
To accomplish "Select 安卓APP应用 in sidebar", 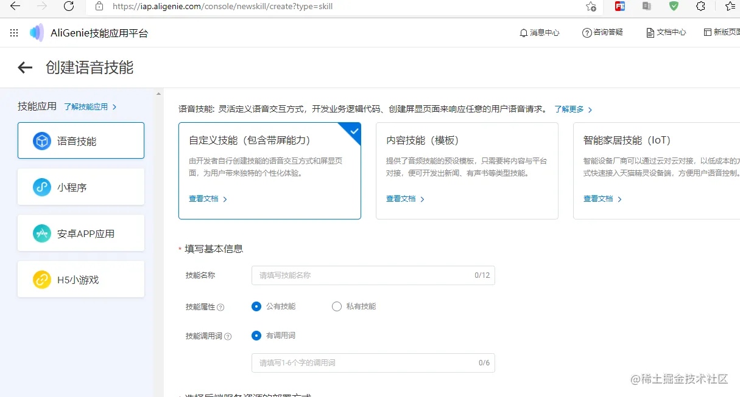I will coord(81,233).
